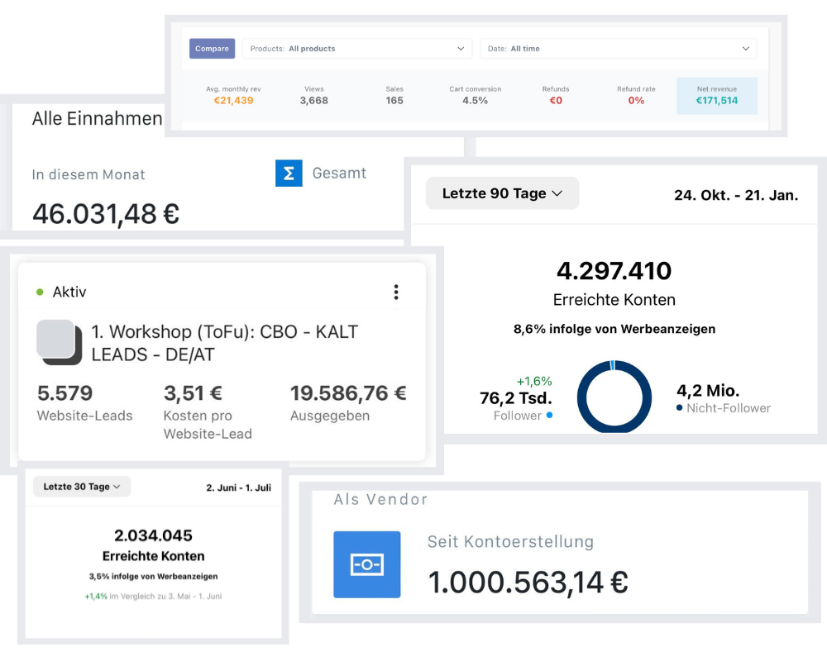Open the three-dot campaign options menu
827x661 pixels.
click(396, 292)
